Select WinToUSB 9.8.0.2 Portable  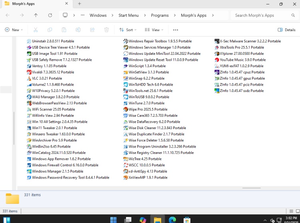point(146,97)
